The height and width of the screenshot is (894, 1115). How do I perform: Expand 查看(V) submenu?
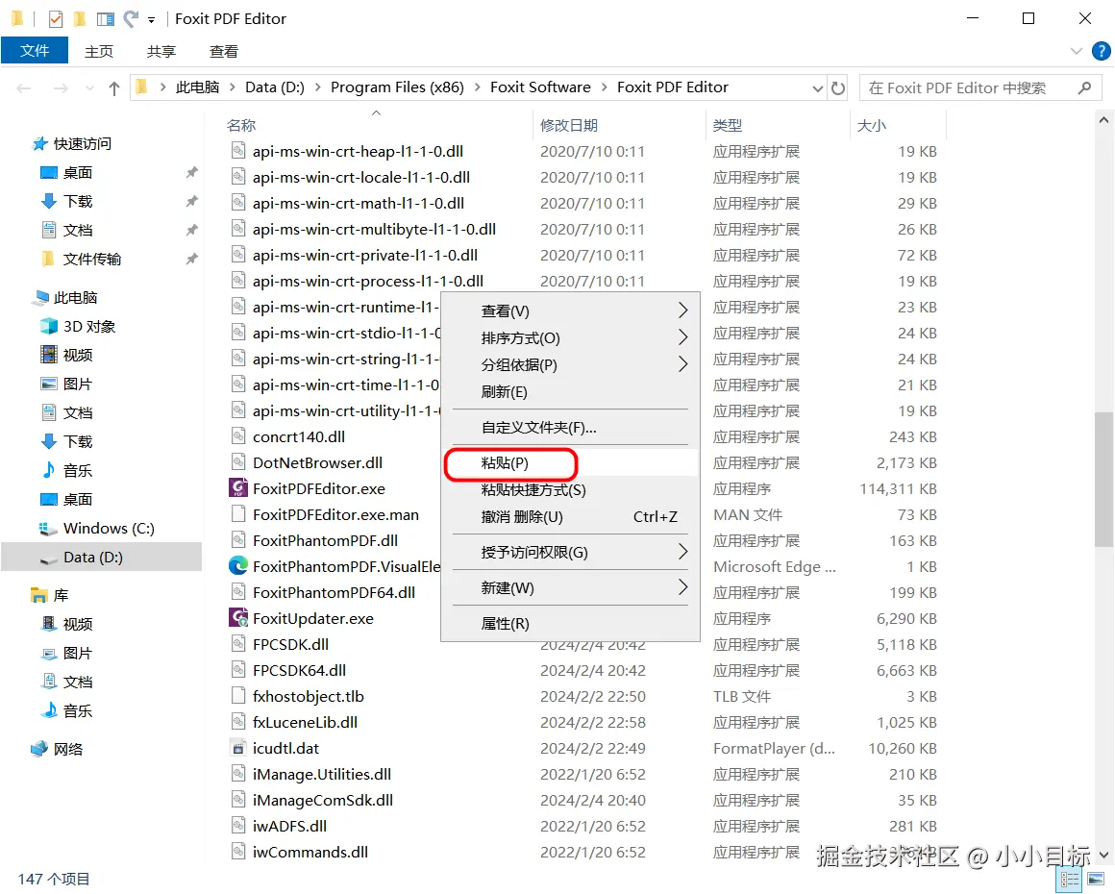pyautogui.click(x=682, y=310)
